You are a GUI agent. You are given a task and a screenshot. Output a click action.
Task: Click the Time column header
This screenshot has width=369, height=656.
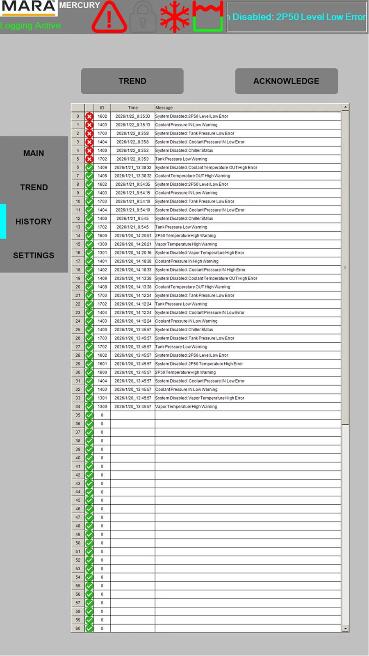pyautogui.click(x=133, y=108)
